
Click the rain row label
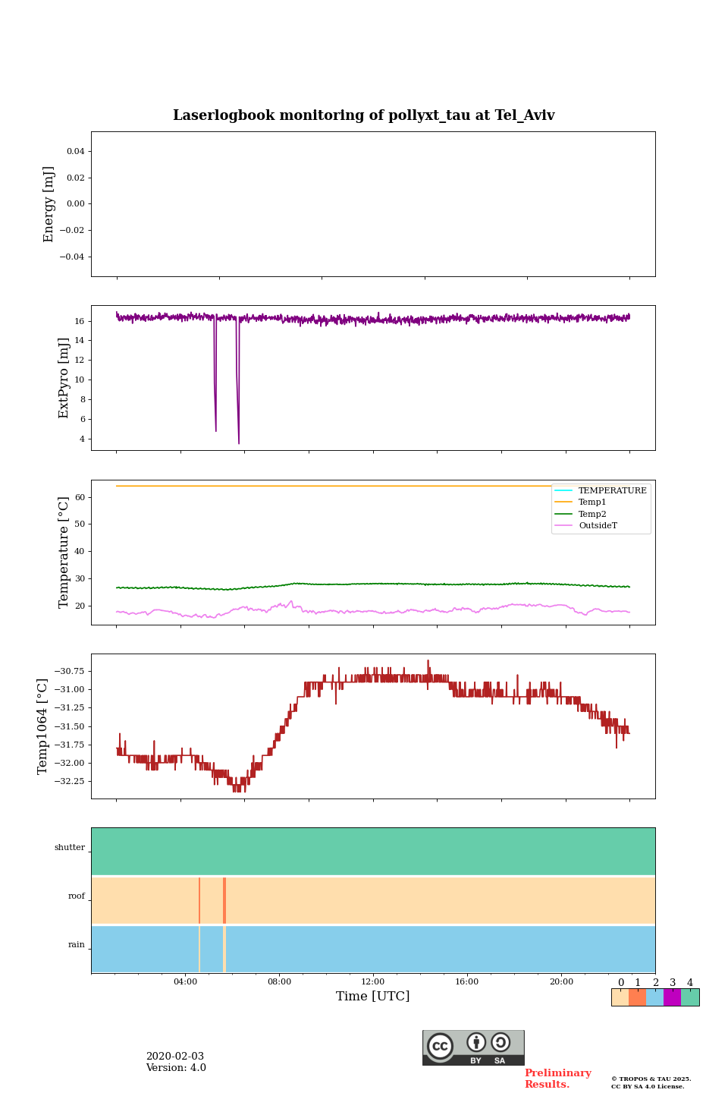77,945
